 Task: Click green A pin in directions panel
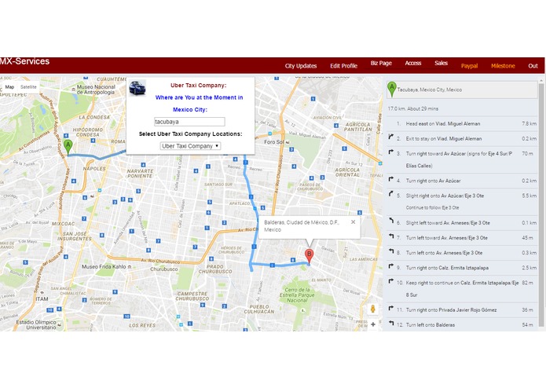[392, 89]
